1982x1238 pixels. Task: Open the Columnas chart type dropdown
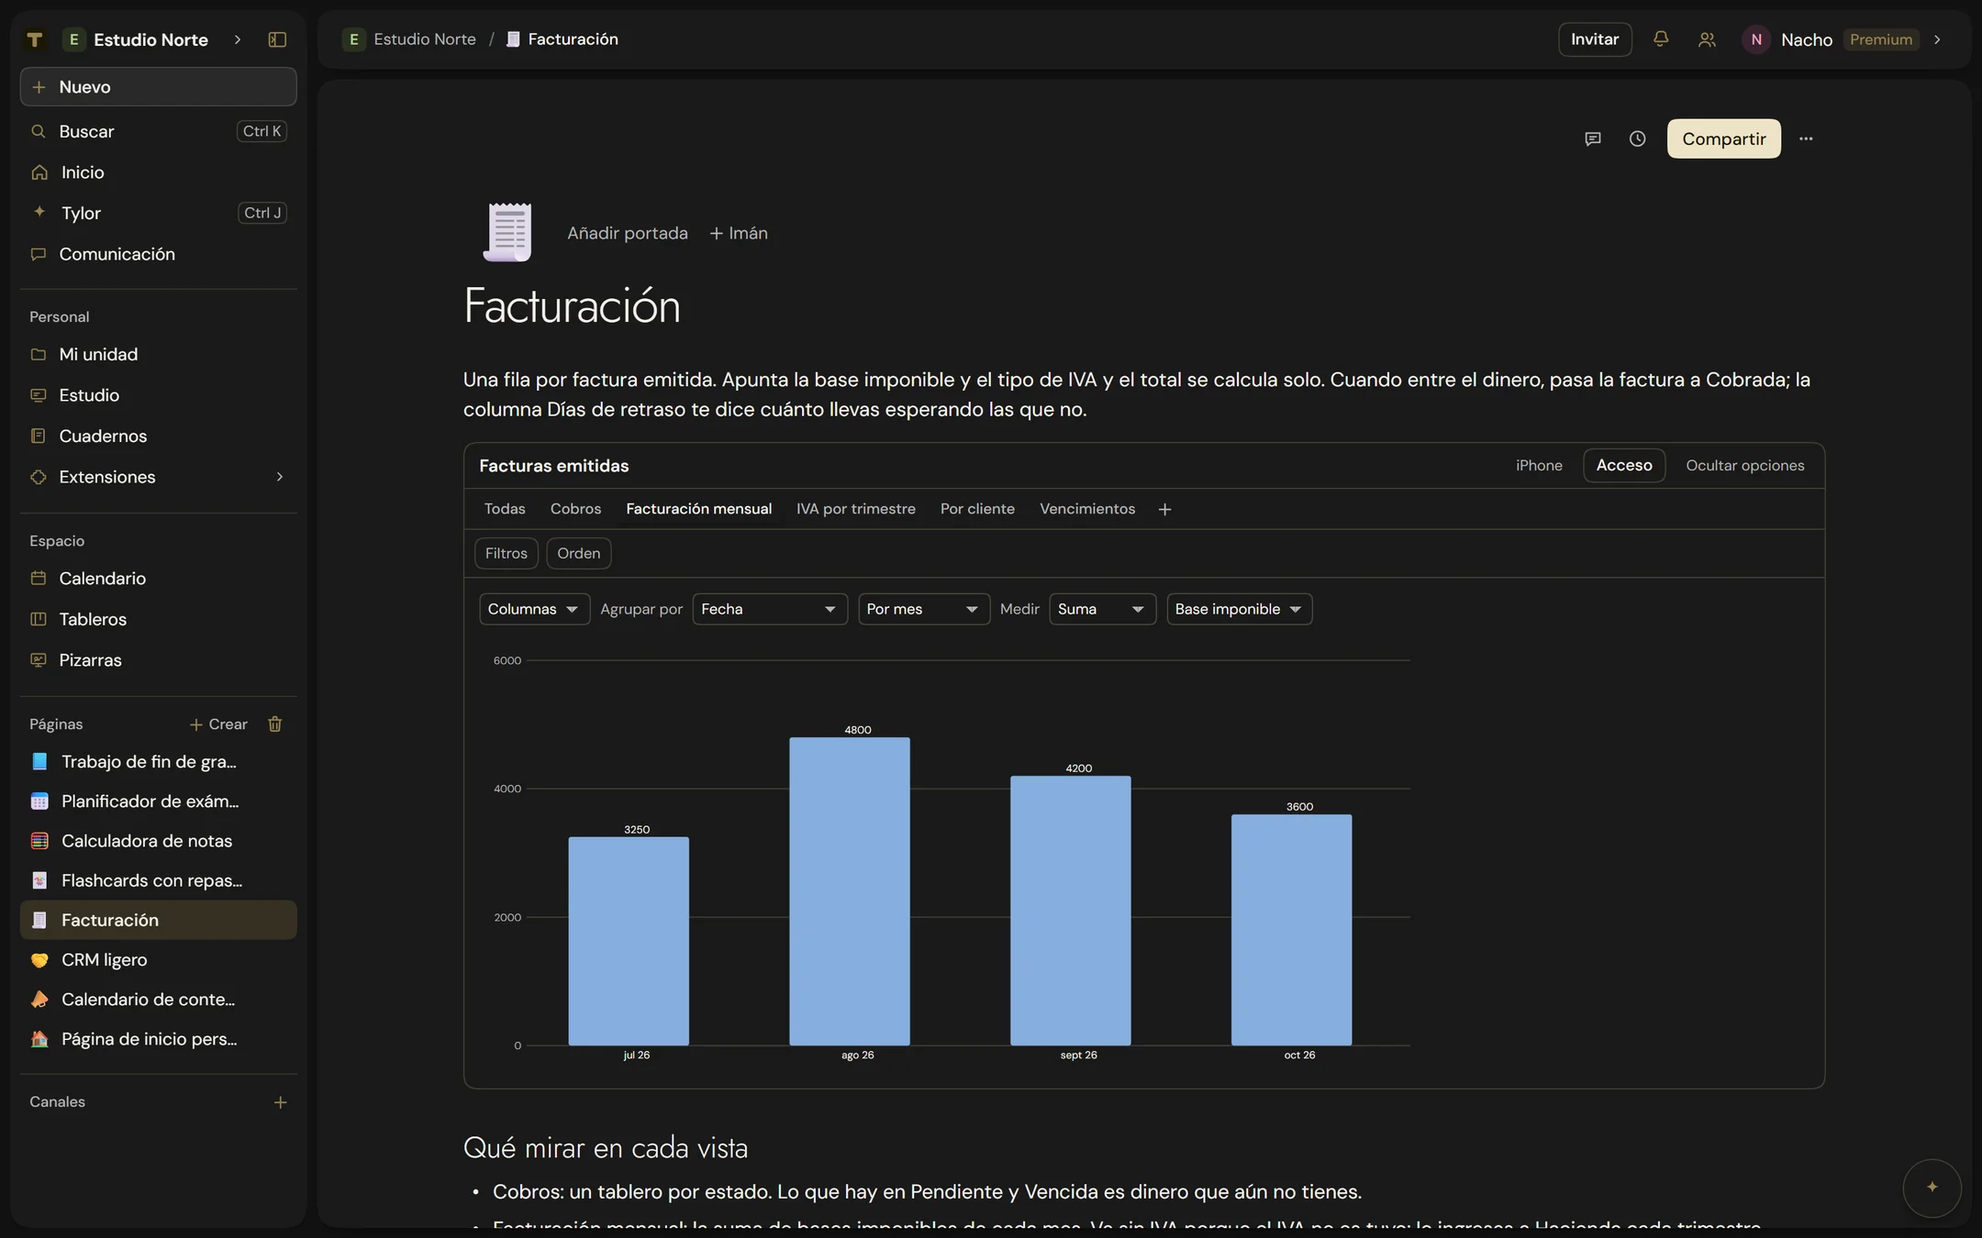pyautogui.click(x=534, y=609)
